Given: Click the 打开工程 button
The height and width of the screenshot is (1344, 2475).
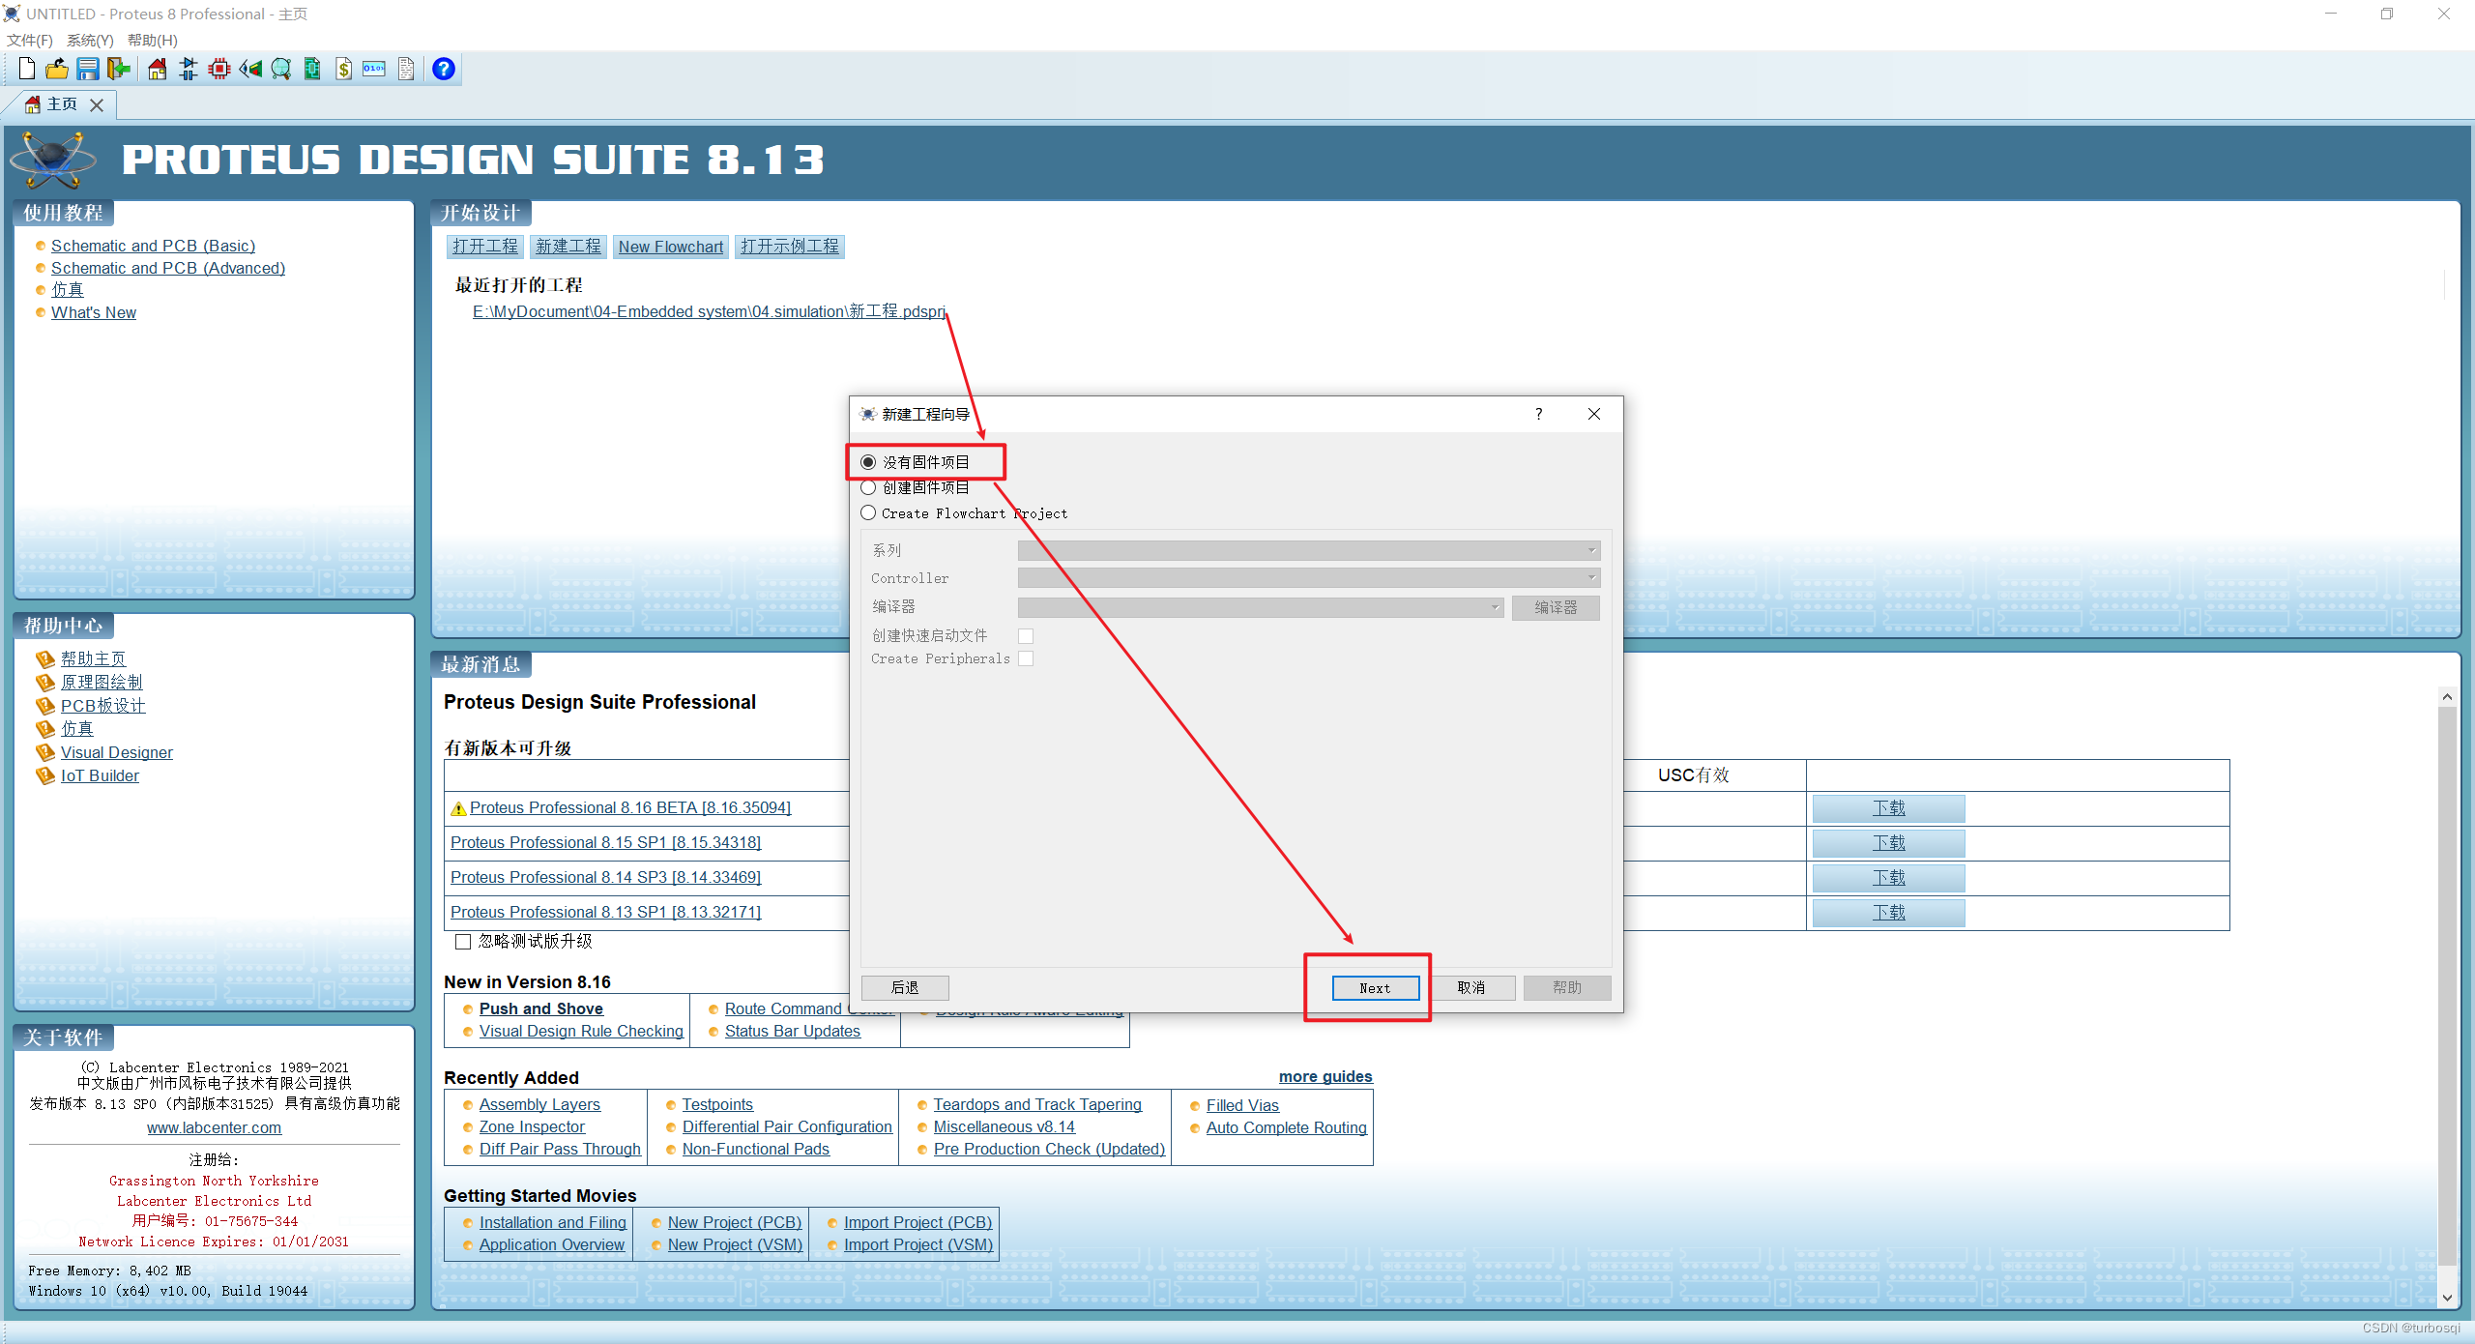Looking at the screenshot, I should (x=485, y=247).
